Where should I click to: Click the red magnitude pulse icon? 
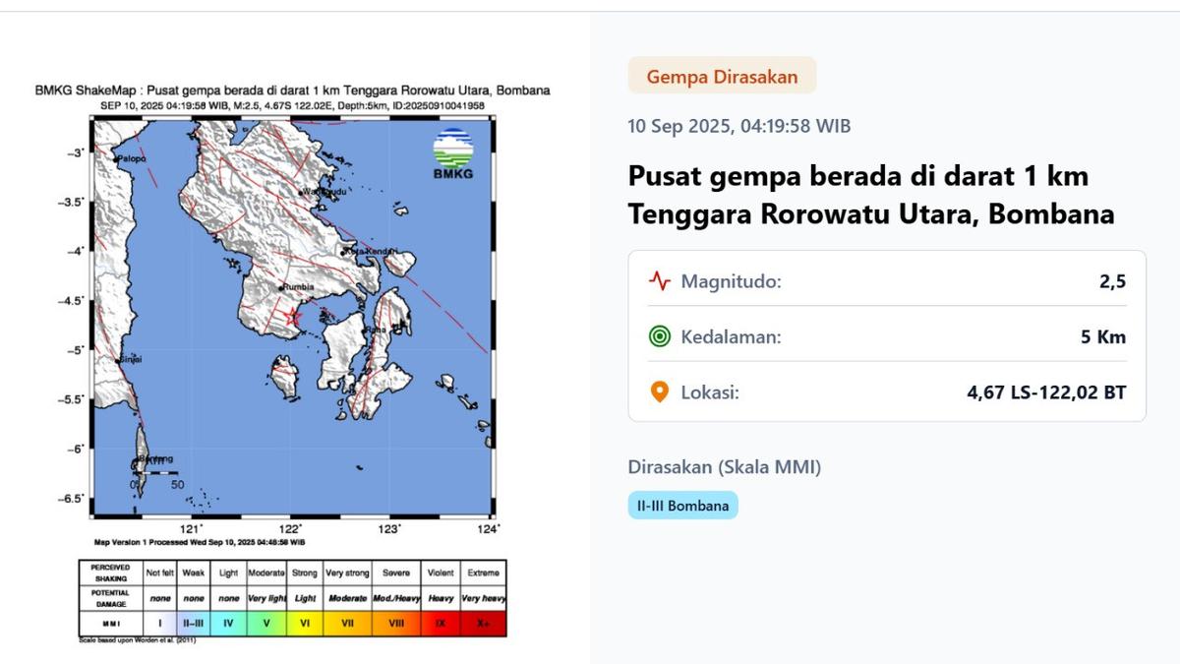(659, 281)
